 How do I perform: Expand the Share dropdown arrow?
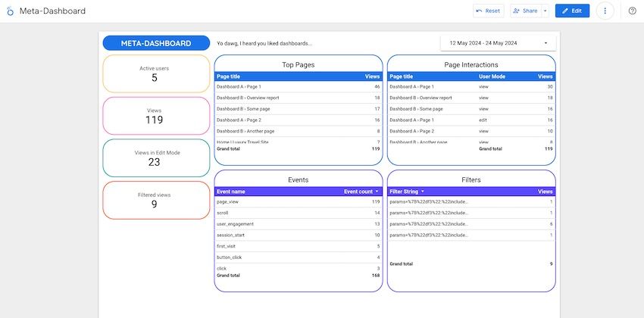546,11
